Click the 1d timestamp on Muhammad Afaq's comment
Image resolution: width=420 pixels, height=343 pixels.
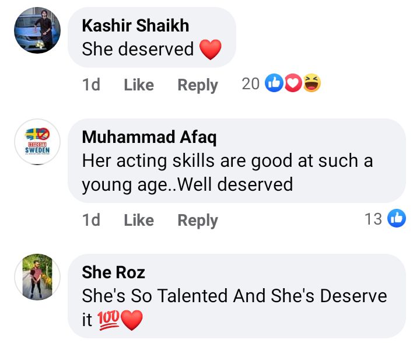pyautogui.click(x=91, y=220)
